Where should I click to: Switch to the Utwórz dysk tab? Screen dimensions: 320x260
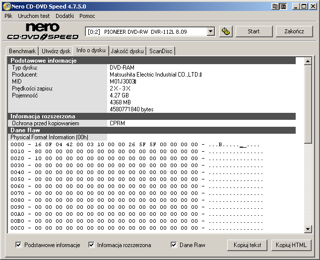point(56,51)
